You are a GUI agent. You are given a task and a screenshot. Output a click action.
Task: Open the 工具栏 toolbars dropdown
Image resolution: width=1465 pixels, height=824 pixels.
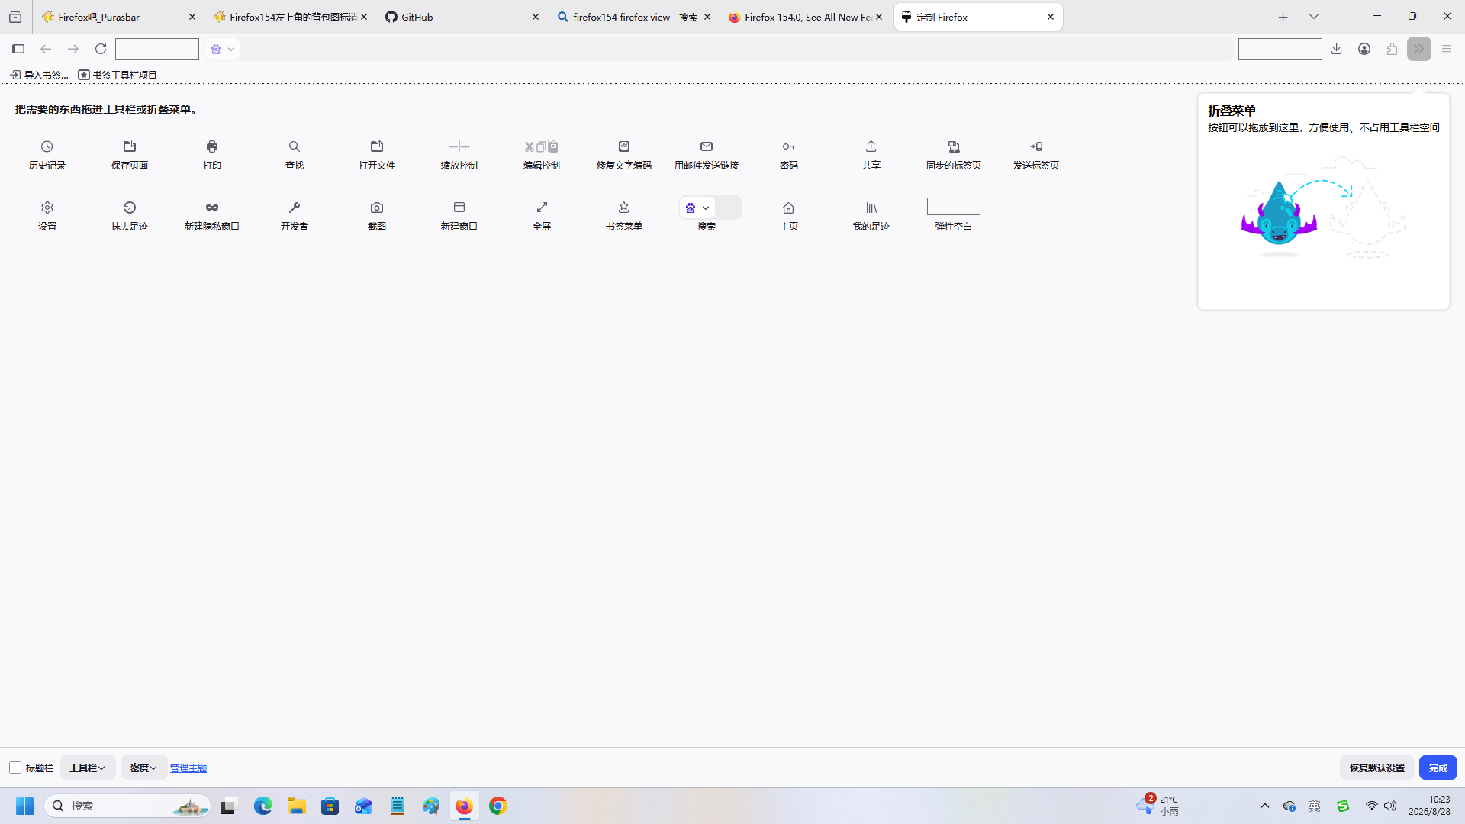click(x=87, y=768)
